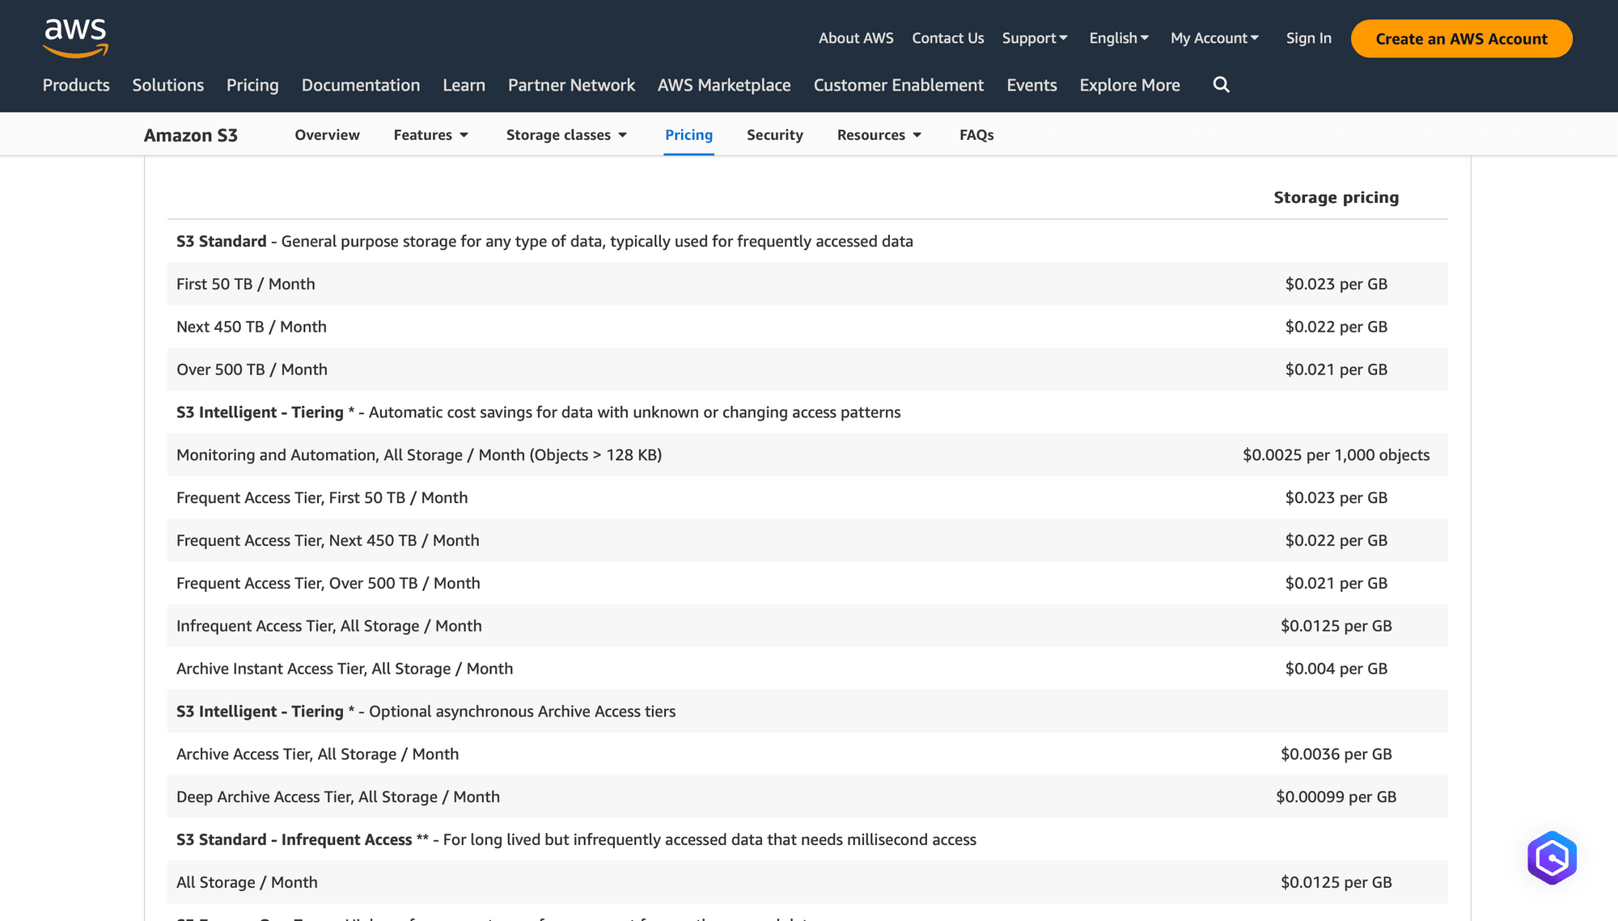
Task: Go to the Security tab
Action: point(774,135)
